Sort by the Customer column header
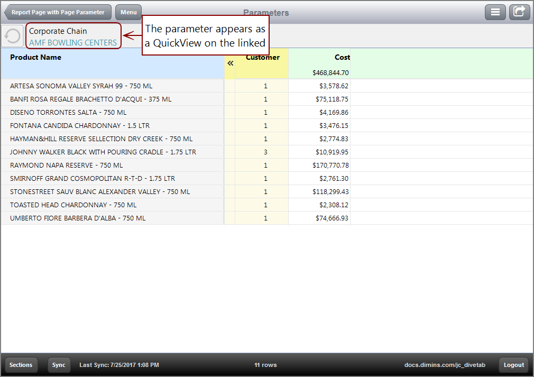Viewport: 534px width, 377px height. click(262, 57)
